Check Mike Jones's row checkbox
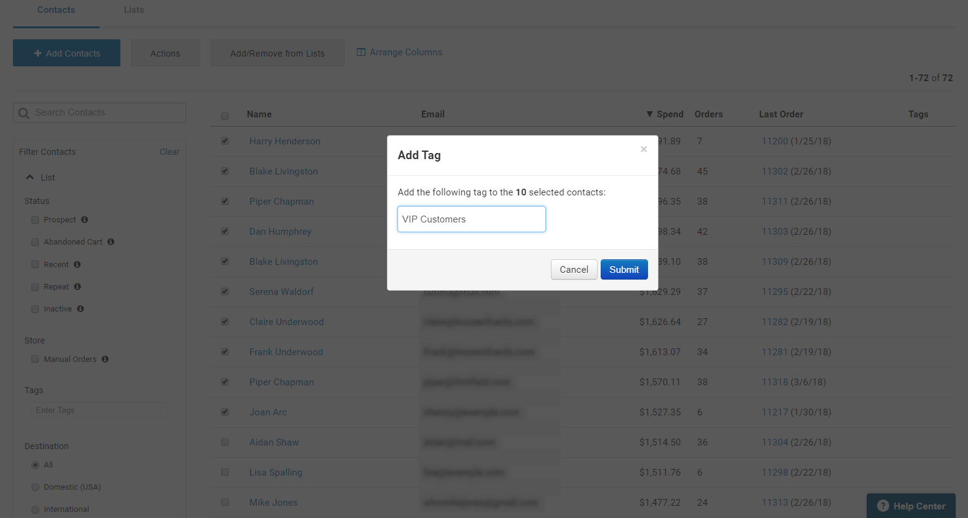This screenshot has height=518, width=968. (x=225, y=502)
